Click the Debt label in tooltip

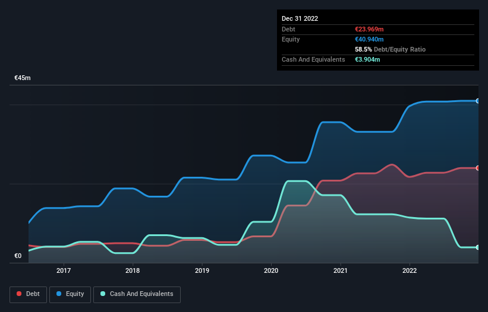point(288,29)
